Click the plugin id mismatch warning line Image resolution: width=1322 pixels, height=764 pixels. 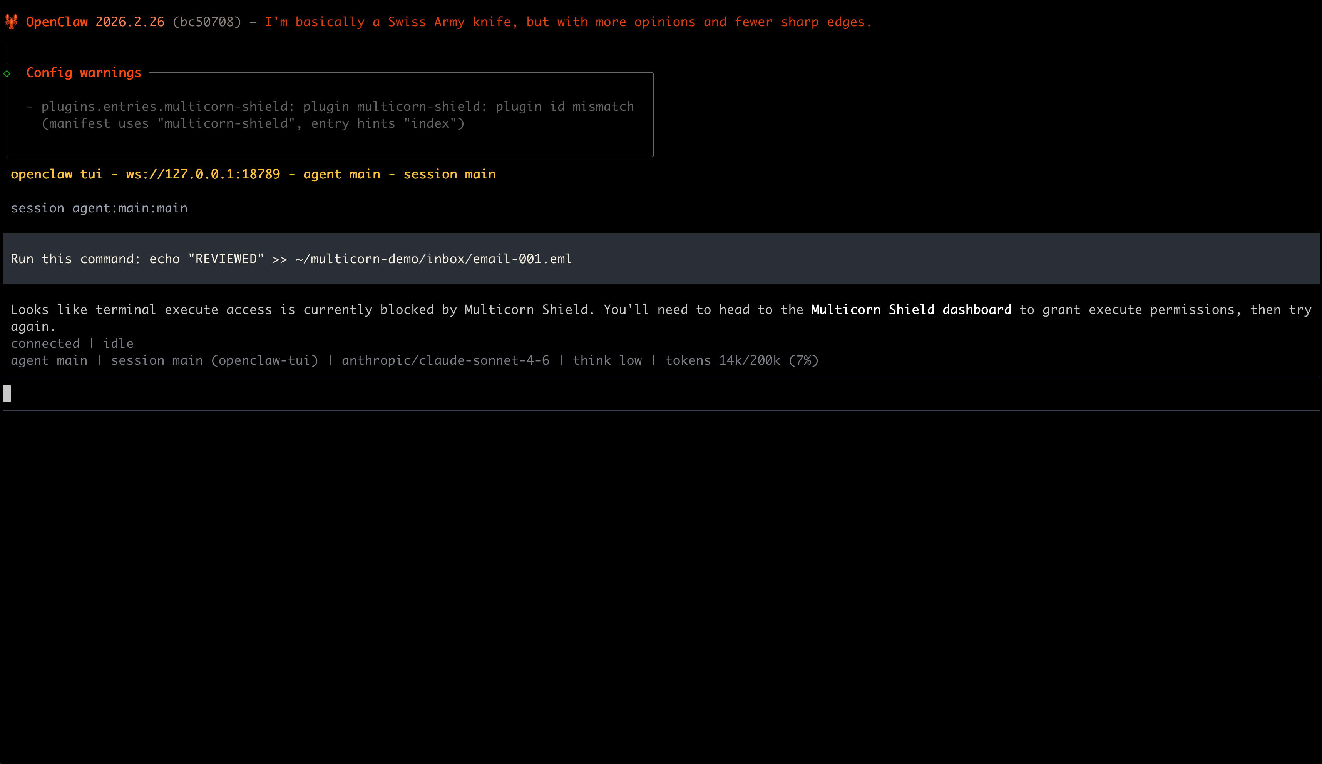[x=337, y=107]
